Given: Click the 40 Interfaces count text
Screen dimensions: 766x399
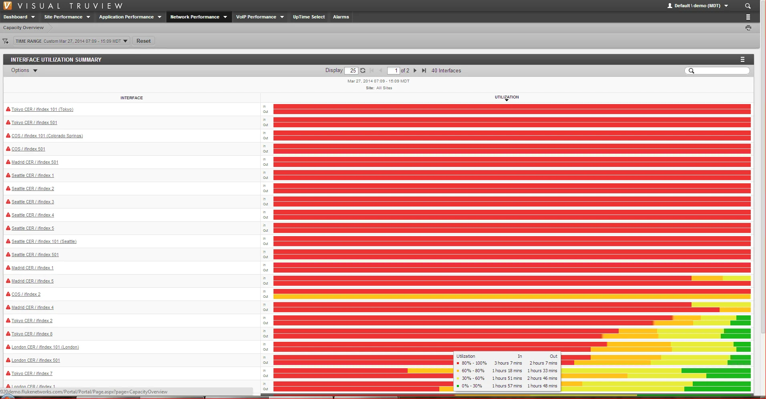Looking at the screenshot, I should click(x=446, y=70).
